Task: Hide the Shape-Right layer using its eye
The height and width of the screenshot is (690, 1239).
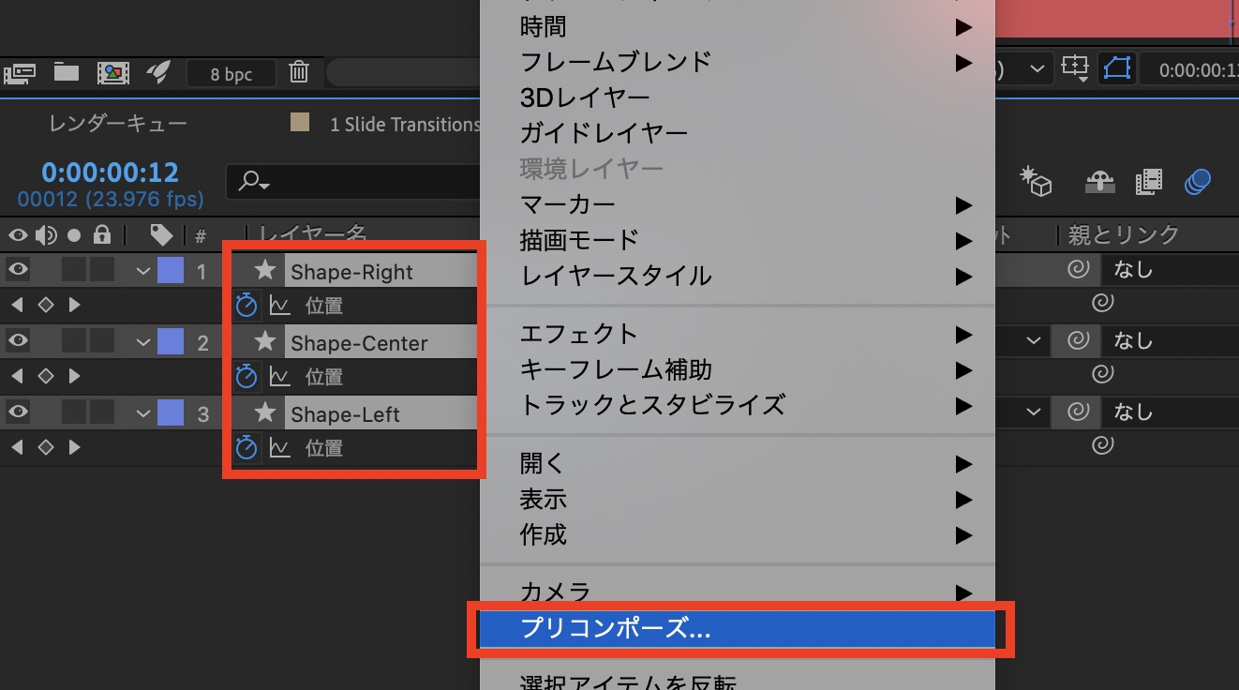Action: [18, 270]
